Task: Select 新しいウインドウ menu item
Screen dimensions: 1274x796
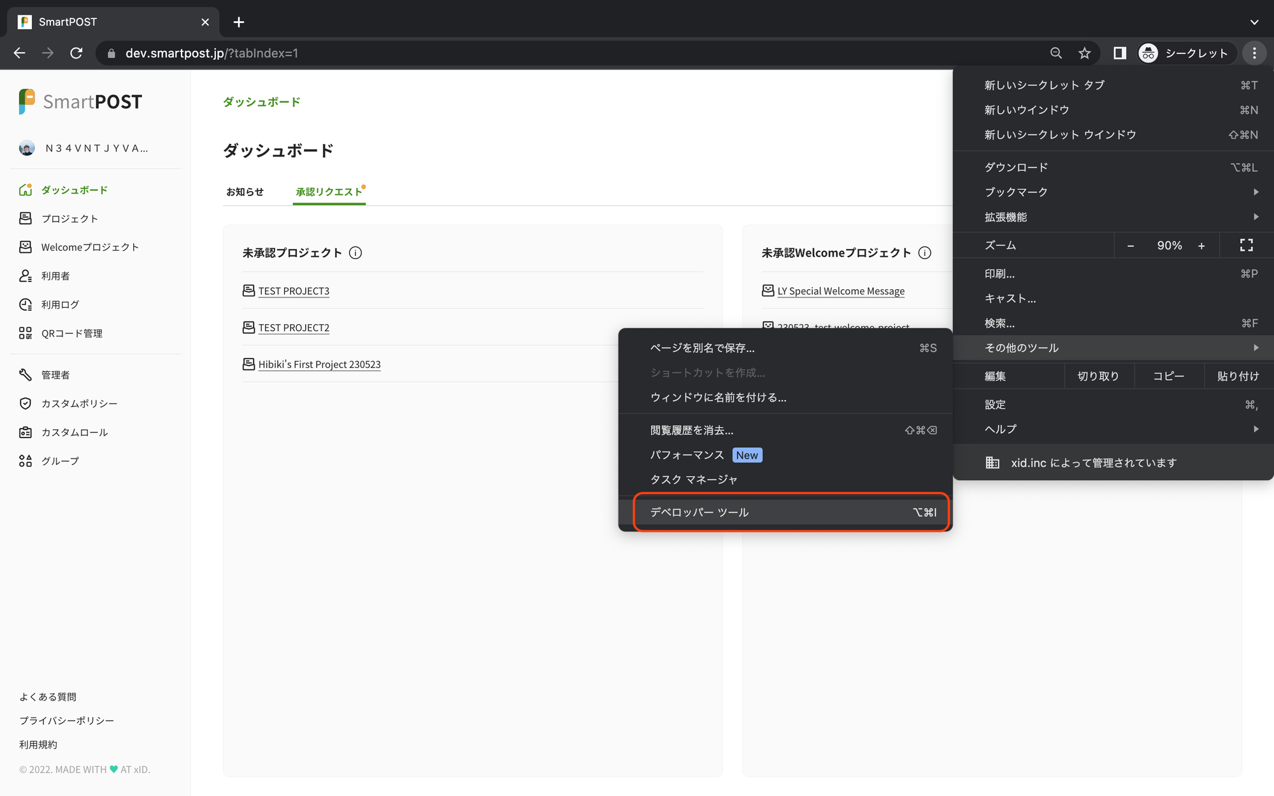Action: pos(1113,110)
